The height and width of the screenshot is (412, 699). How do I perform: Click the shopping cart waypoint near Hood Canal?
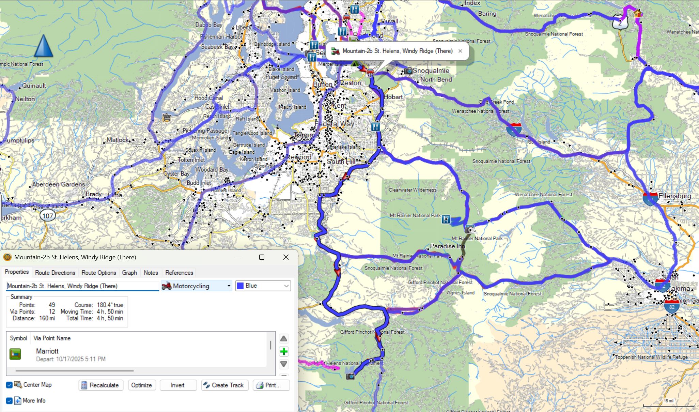(x=167, y=118)
